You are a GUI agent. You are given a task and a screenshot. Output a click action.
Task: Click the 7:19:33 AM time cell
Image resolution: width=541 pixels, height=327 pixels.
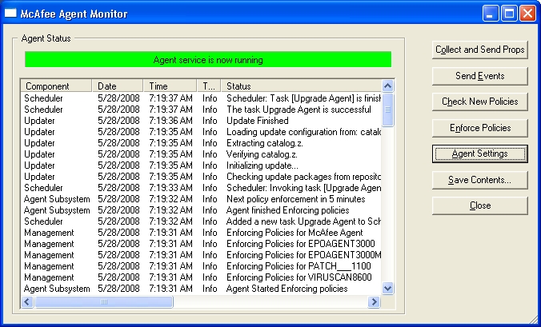click(x=170, y=188)
